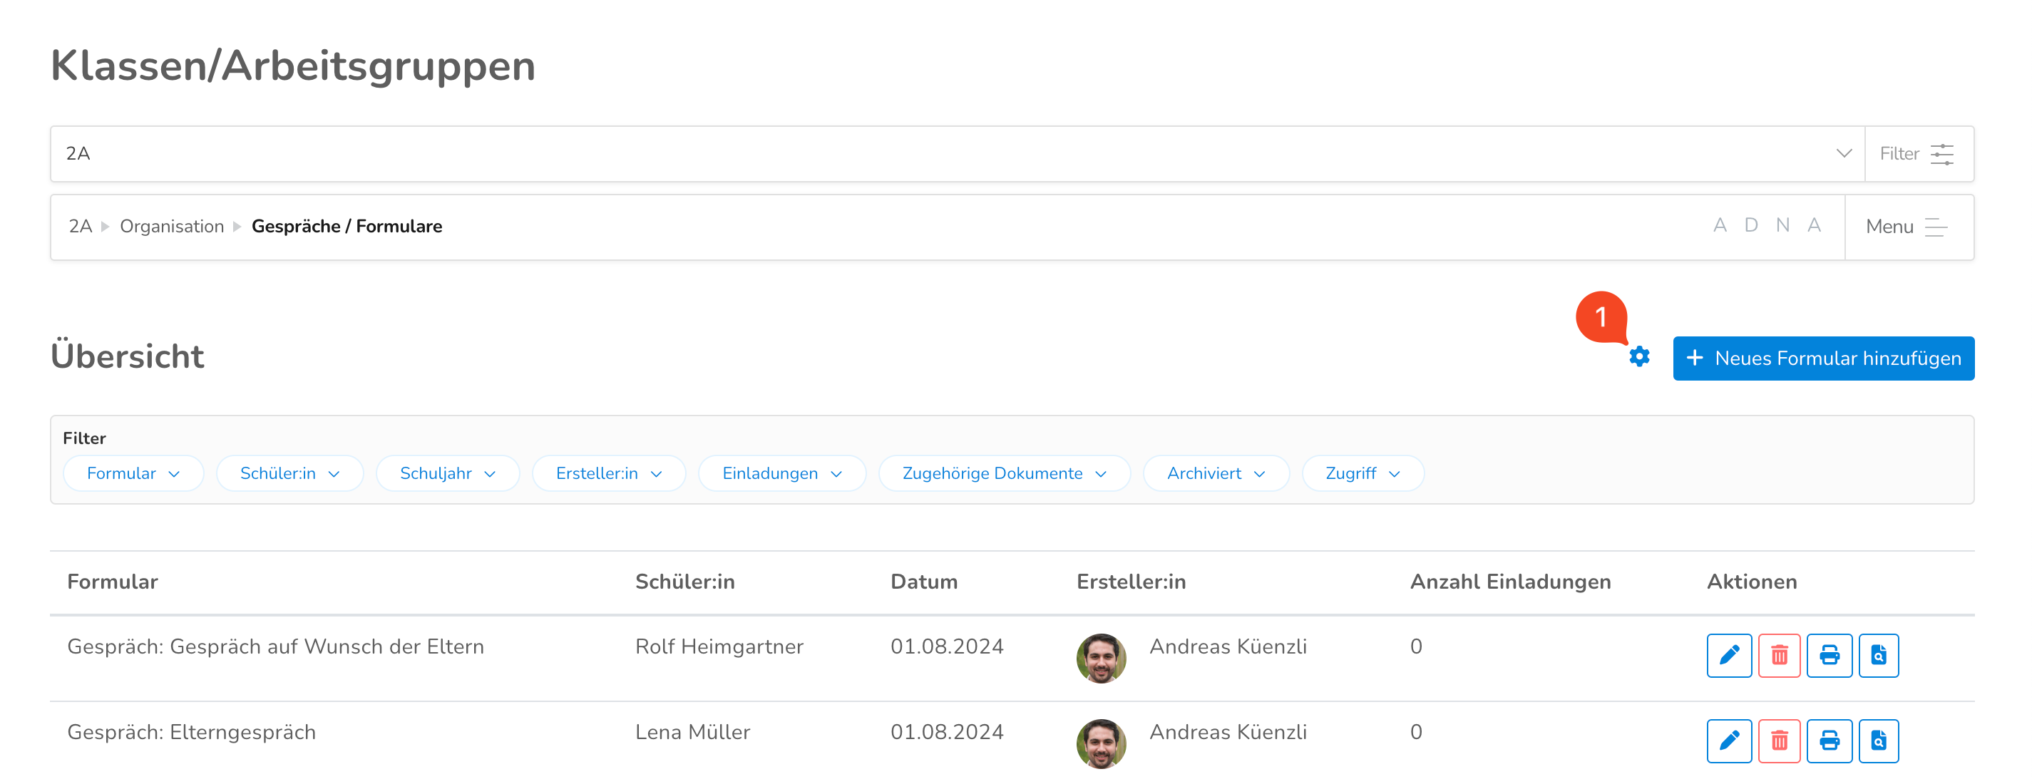Screen dimensions: 2032x784
Task: Open the Archiviert filter dropdown
Action: [1216, 473]
